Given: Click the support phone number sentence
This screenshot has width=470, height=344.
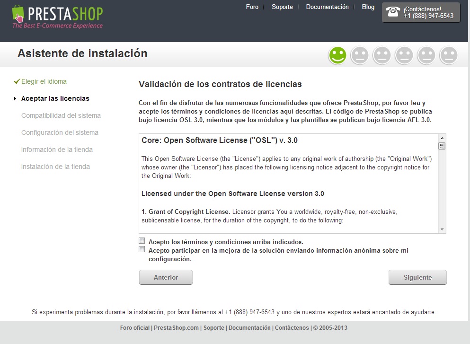Looking at the screenshot, I should pos(234,312).
